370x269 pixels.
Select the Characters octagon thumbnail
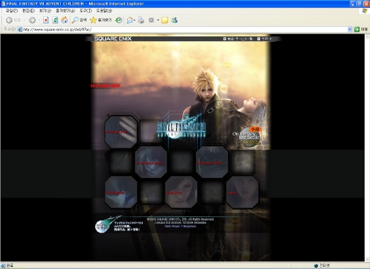pyautogui.click(x=151, y=162)
